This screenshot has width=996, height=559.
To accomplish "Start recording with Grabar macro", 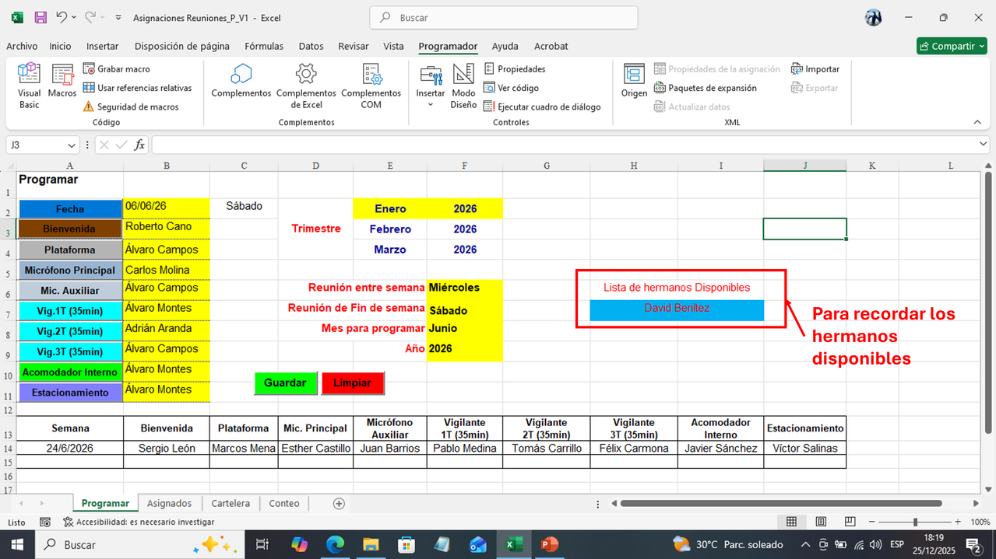I will [x=116, y=69].
